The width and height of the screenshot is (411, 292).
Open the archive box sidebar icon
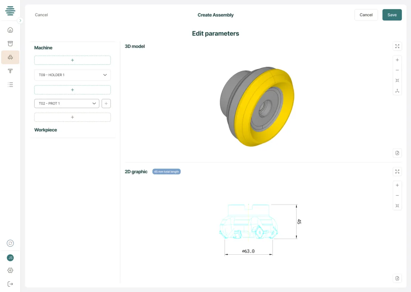click(10, 43)
